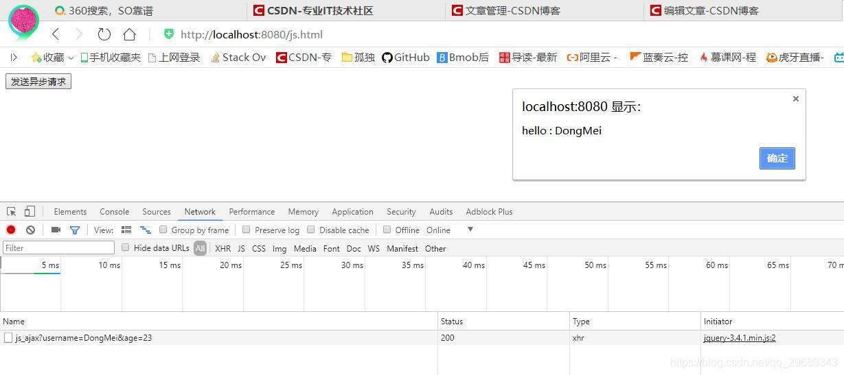
Task: Open the GitHub bookmark
Action: click(406, 58)
